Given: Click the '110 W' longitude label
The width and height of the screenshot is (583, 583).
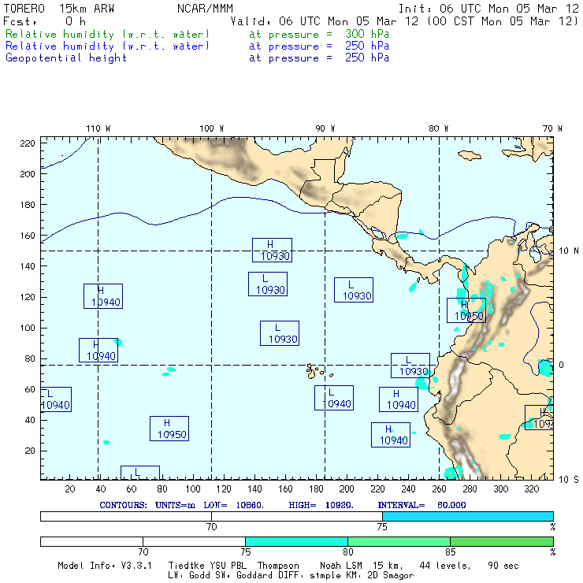Looking at the screenshot, I should pyautogui.click(x=98, y=128).
